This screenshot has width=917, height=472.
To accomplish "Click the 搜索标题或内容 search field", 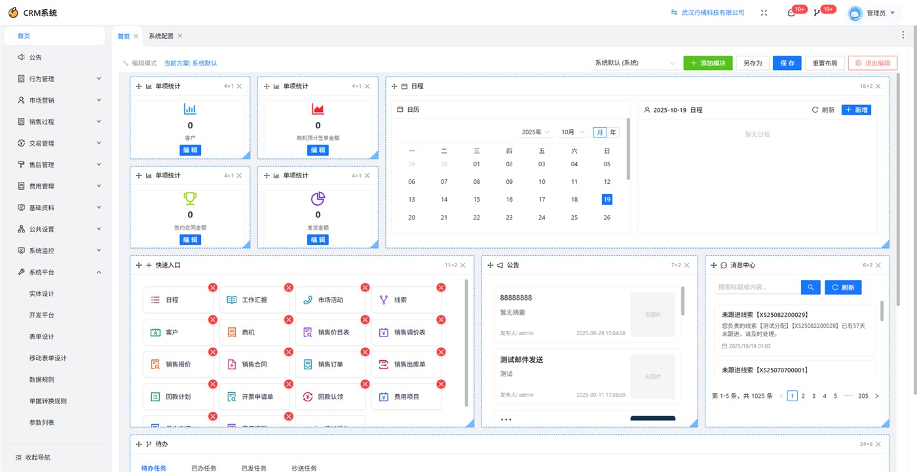I will pyautogui.click(x=757, y=287).
